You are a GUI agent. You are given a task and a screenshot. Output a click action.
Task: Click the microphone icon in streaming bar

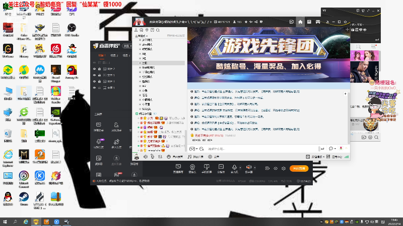coord(234,167)
